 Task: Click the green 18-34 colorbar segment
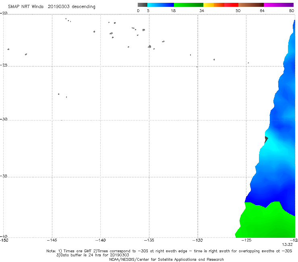(188, 5)
